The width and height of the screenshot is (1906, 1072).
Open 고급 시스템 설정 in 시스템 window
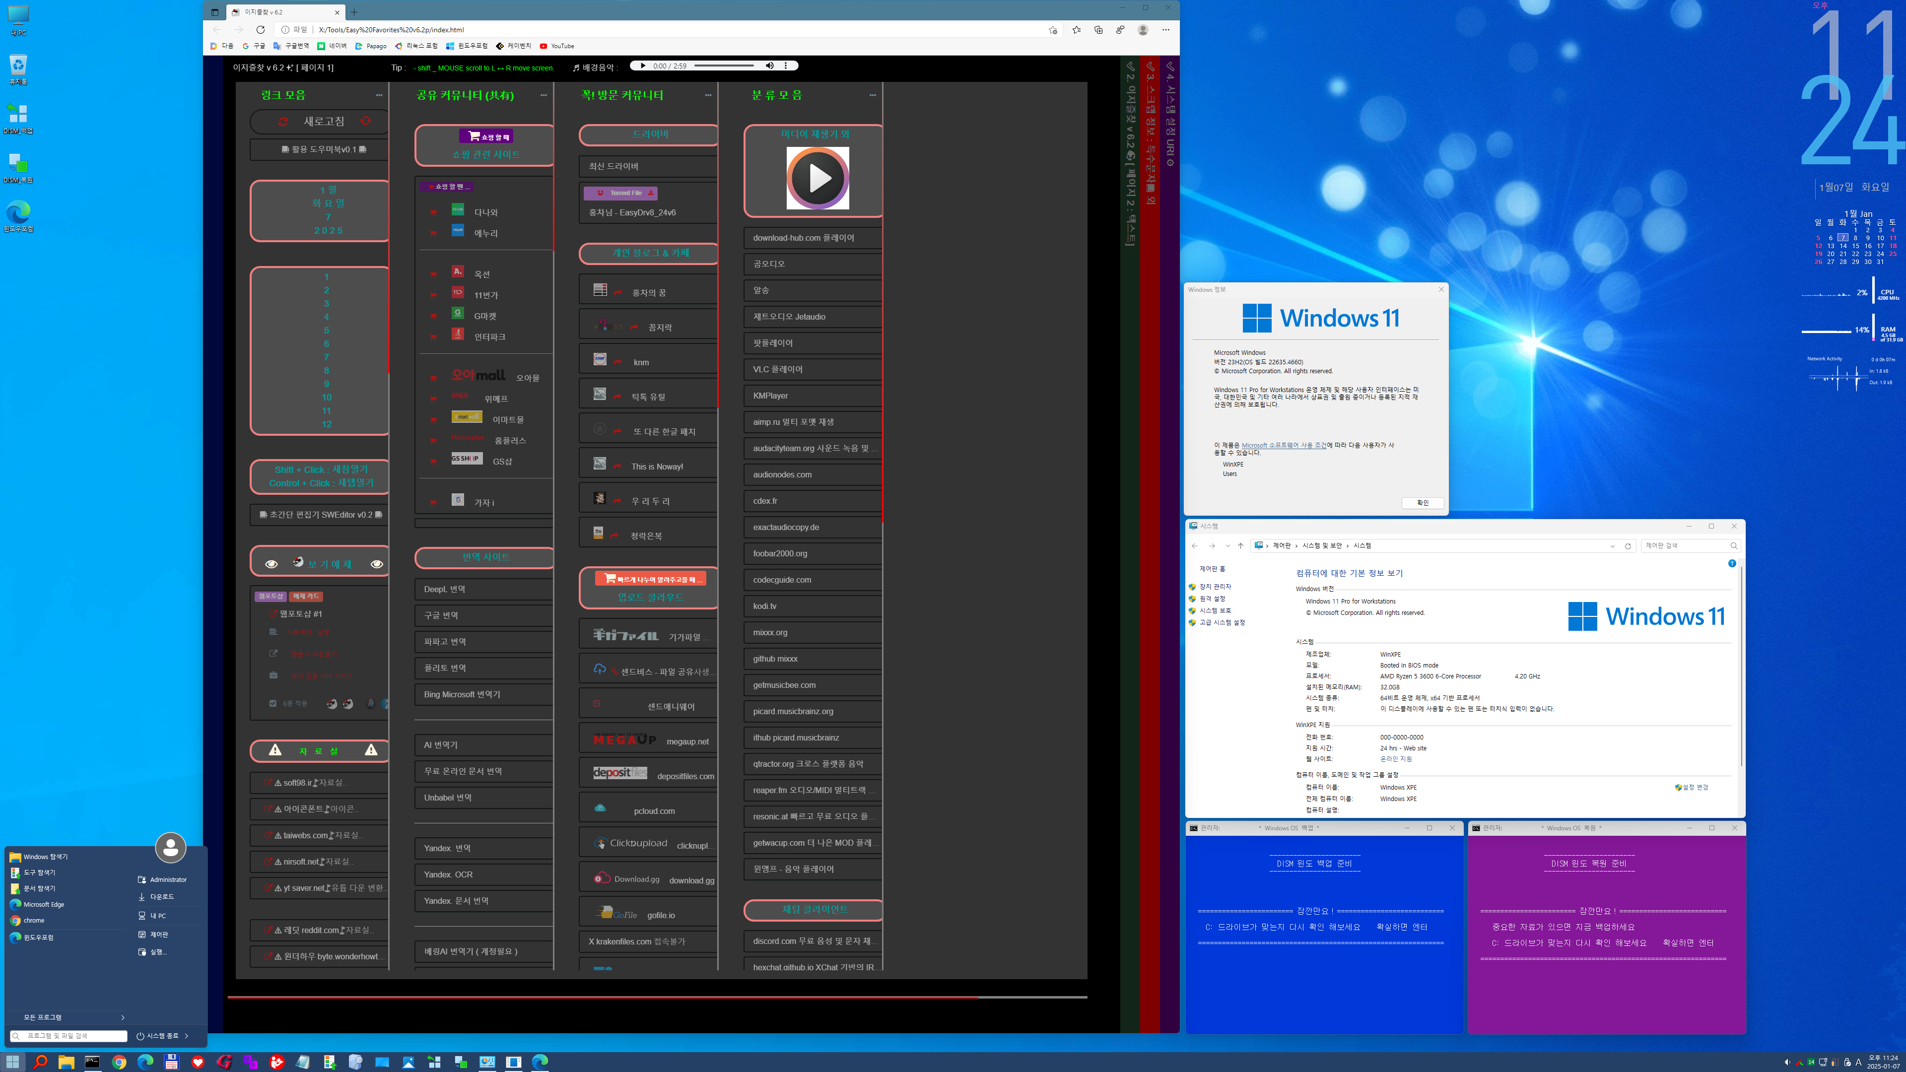1222,623
